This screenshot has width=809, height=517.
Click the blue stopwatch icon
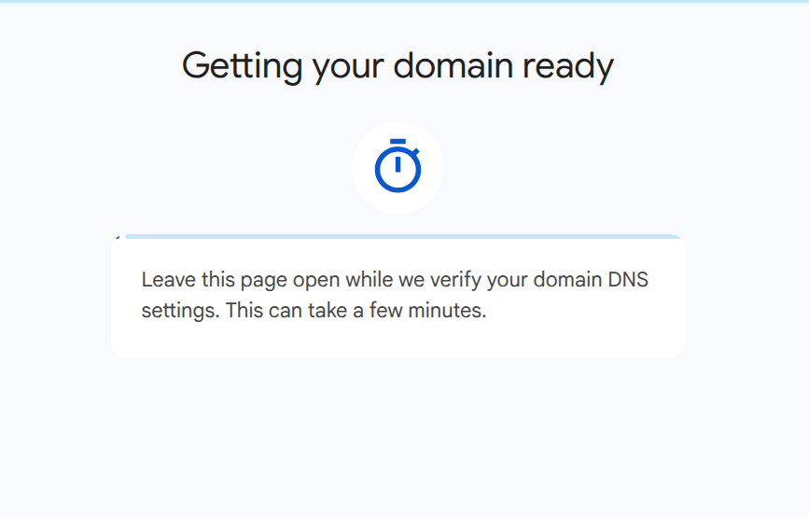click(398, 169)
